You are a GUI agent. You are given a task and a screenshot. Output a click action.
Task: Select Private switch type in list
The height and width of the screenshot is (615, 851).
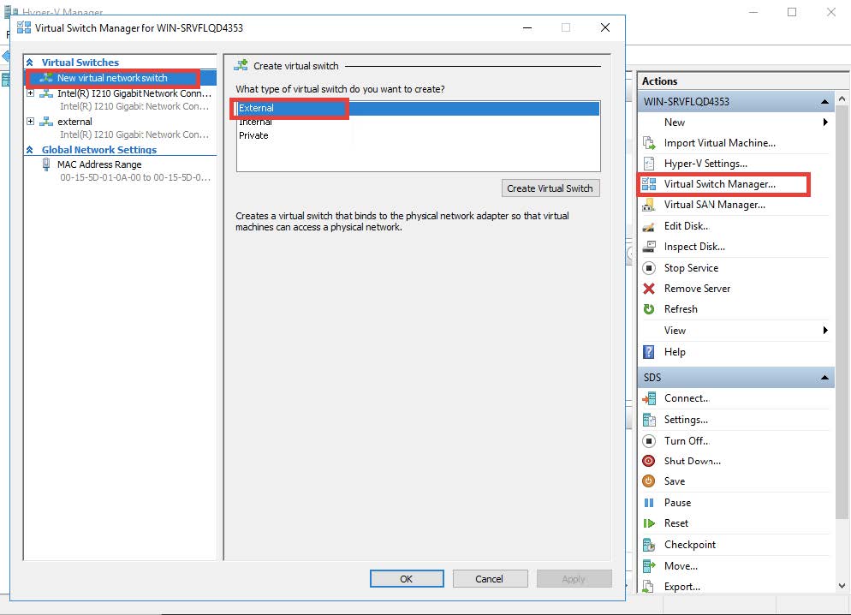click(253, 135)
